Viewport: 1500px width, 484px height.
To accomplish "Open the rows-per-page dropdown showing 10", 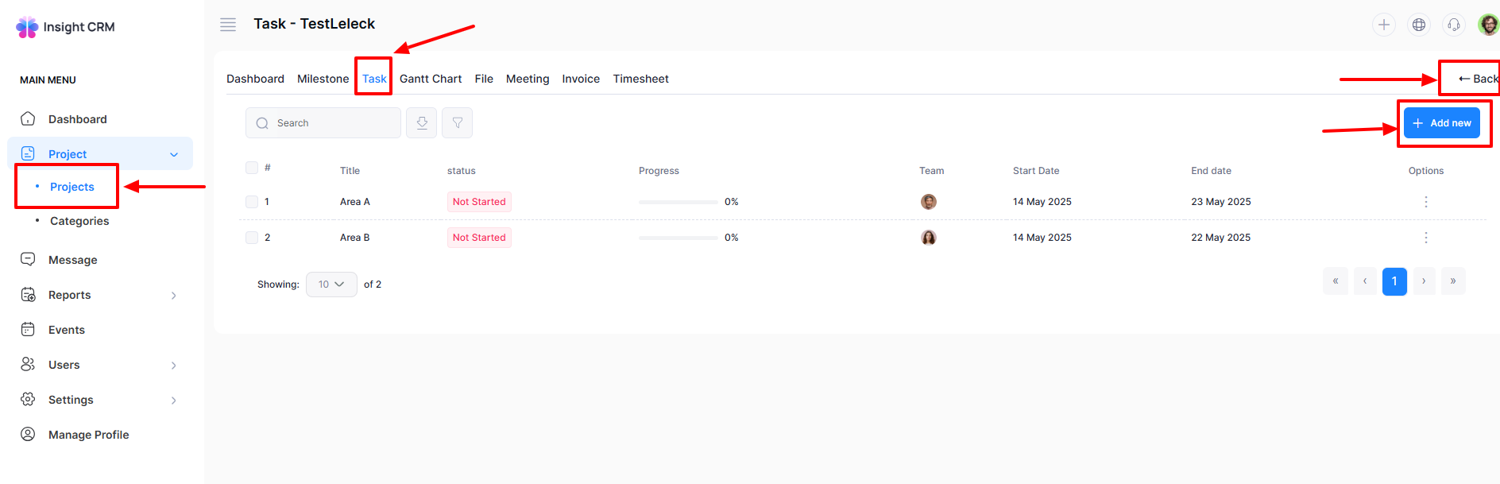I will point(331,285).
